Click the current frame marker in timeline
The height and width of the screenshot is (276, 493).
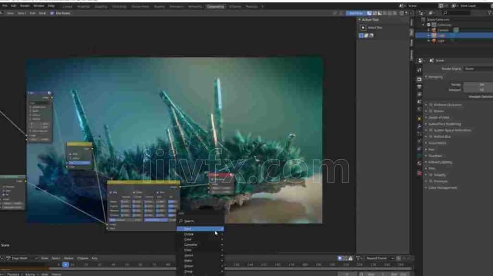click(x=65, y=264)
